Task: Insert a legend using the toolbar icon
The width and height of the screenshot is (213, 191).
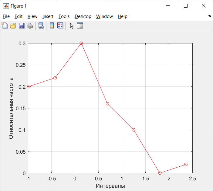Action: [60, 26]
